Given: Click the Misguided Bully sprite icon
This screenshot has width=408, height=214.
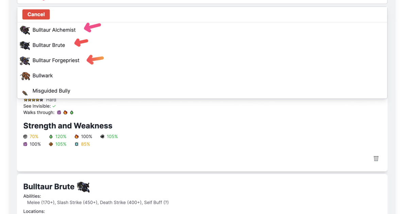Looking at the screenshot, I should [x=25, y=93].
